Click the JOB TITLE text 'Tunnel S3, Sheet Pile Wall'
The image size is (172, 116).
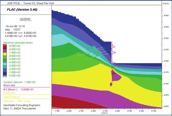pyautogui.click(x=39, y=3)
